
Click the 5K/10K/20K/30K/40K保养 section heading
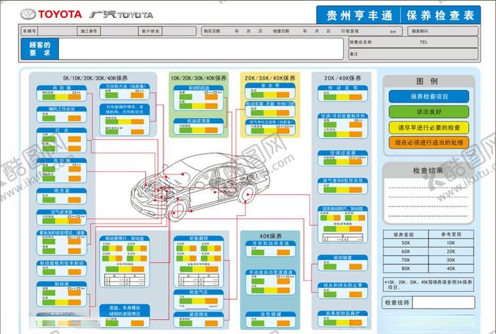coord(95,78)
